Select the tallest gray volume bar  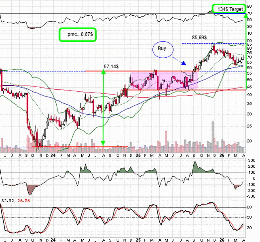tap(212, 133)
